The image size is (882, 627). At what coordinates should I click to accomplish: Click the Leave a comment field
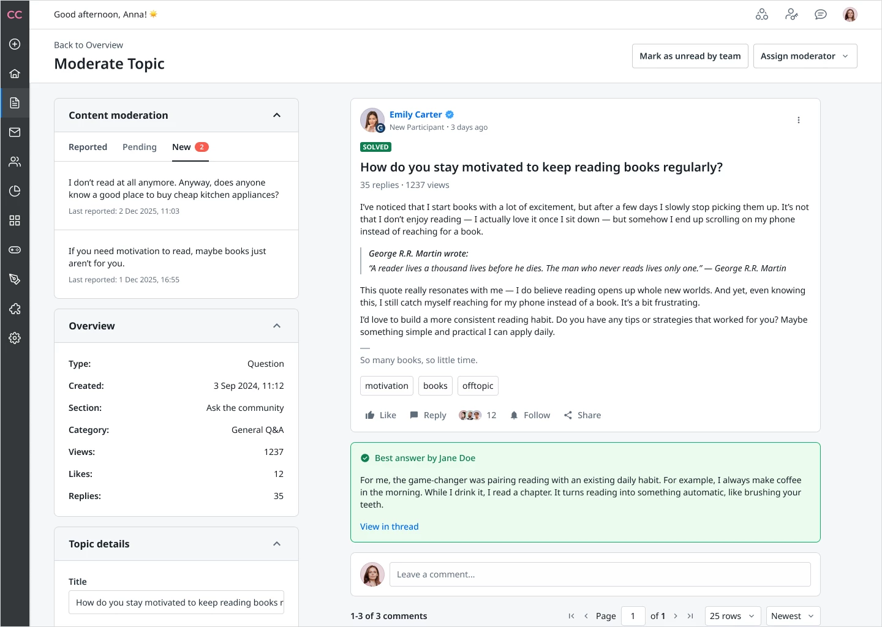(600, 574)
